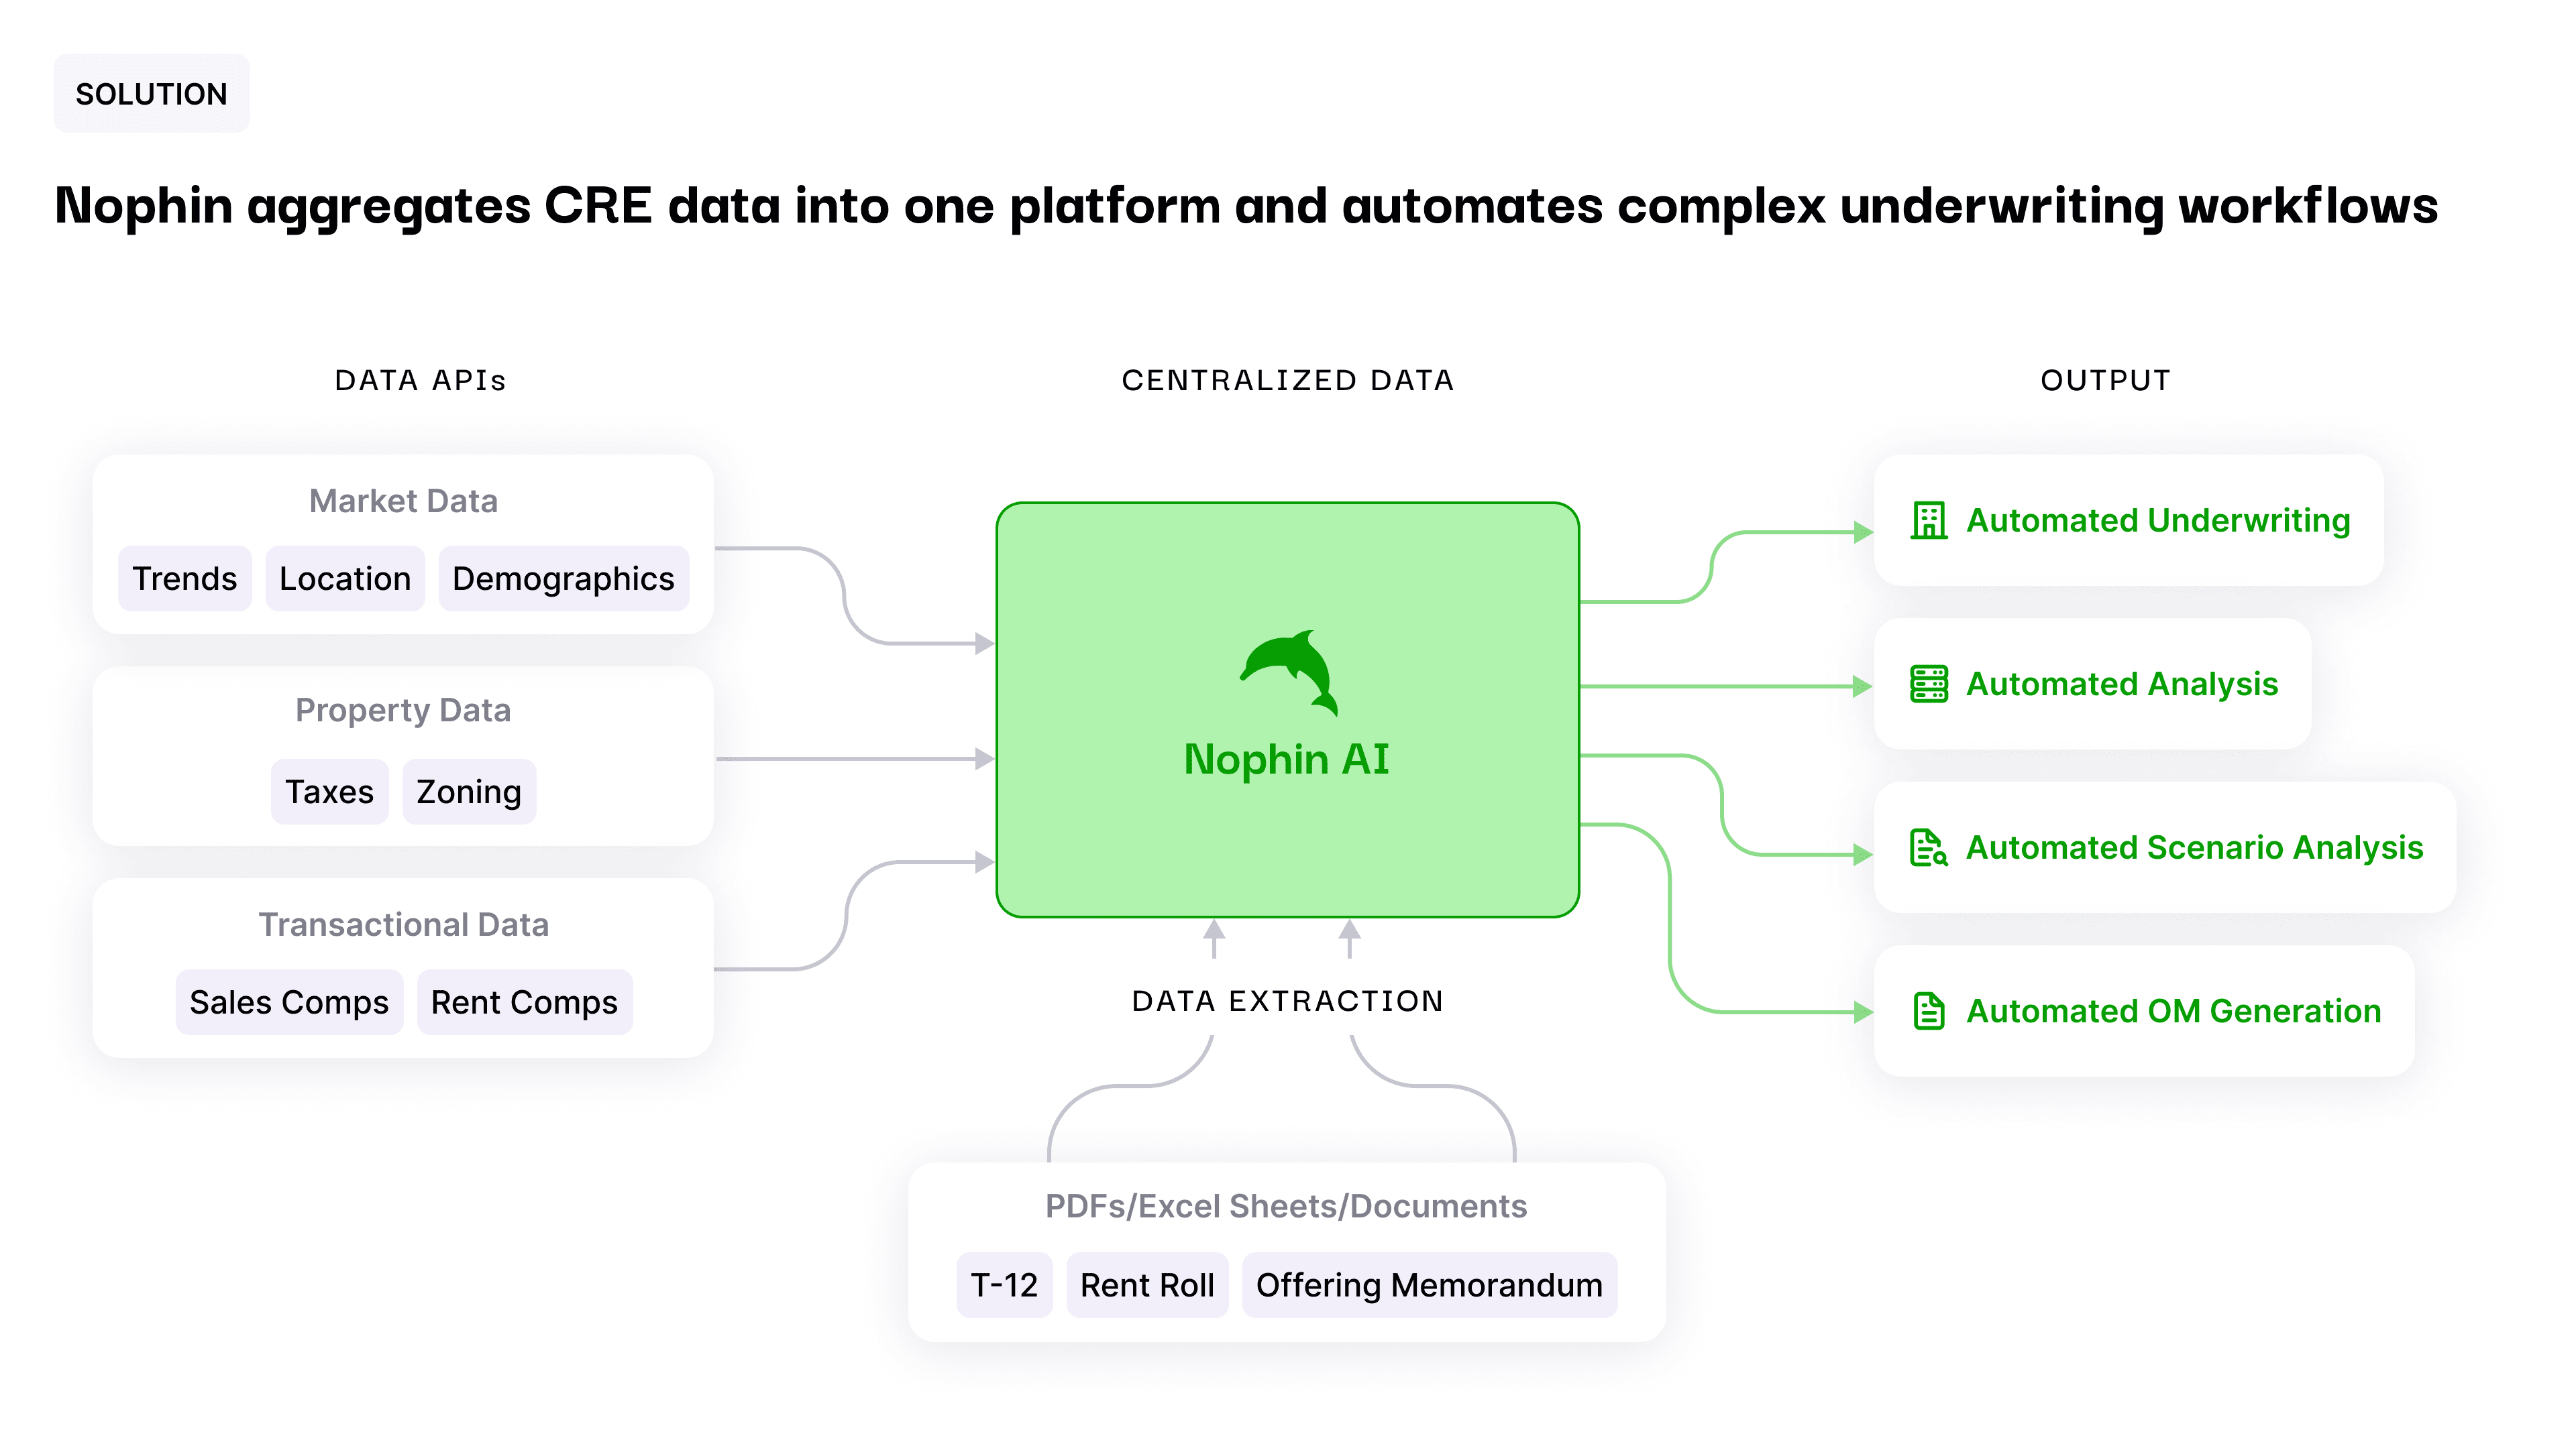The width and height of the screenshot is (2576, 1448).
Task: Click the Automated Underwriting label
Action: (2158, 521)
